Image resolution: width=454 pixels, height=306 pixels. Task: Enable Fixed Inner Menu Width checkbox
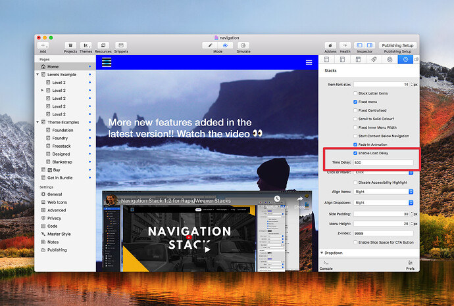355,127
